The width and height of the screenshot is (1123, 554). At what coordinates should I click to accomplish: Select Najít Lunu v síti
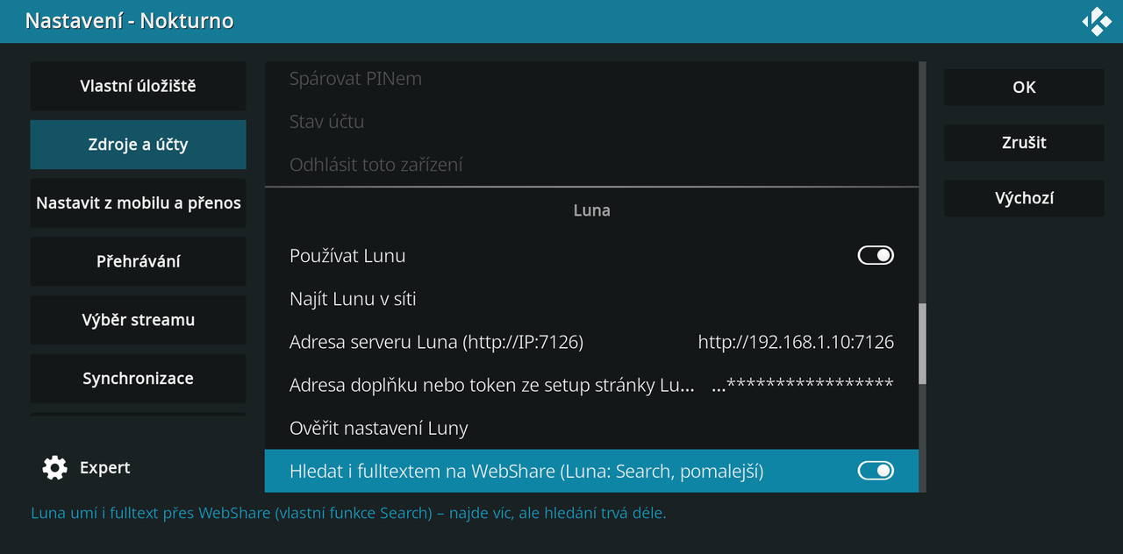(x=591, y=299)
